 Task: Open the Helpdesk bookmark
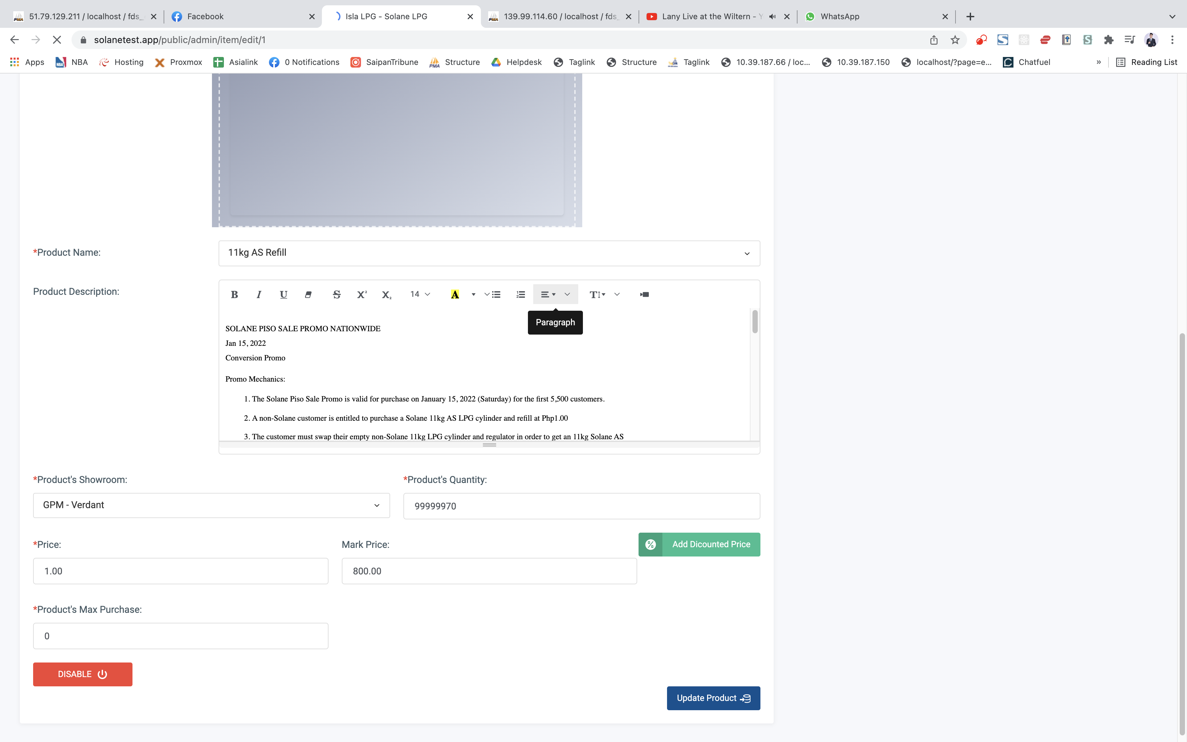pyautogui.click(x=516, y=62)
